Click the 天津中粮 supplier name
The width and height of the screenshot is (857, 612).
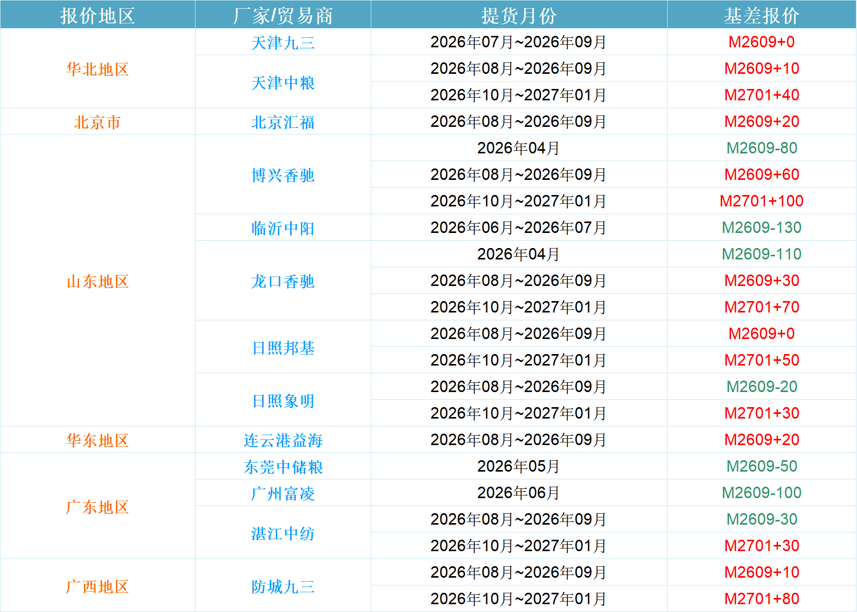pyautogui.click(x=283, y=83)
